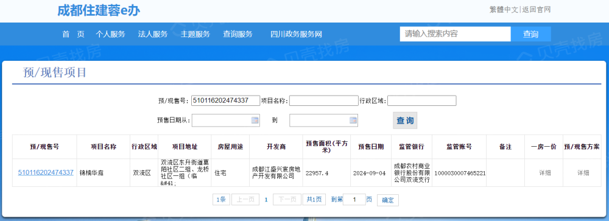Image resolution: width=609 pixels, height=221 pixels.
Task: Open 详细 under 预/现售方案 column
Action: coord(583,173)
